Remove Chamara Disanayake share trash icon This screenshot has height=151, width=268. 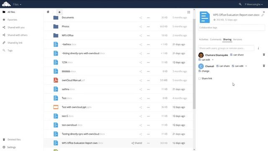coord(264,55)
